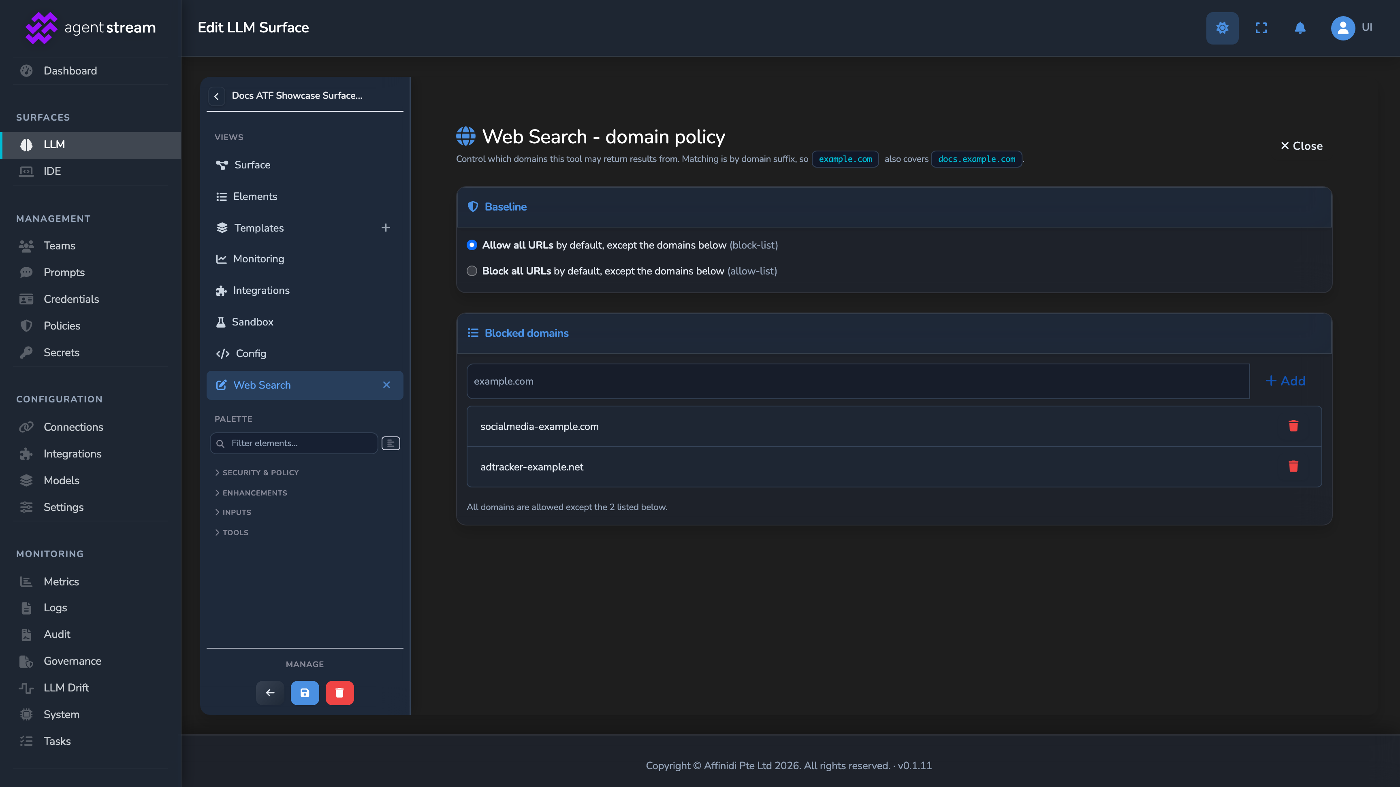Open Credentials page
Screen dimensions: 1400x787
coord(90,299)
